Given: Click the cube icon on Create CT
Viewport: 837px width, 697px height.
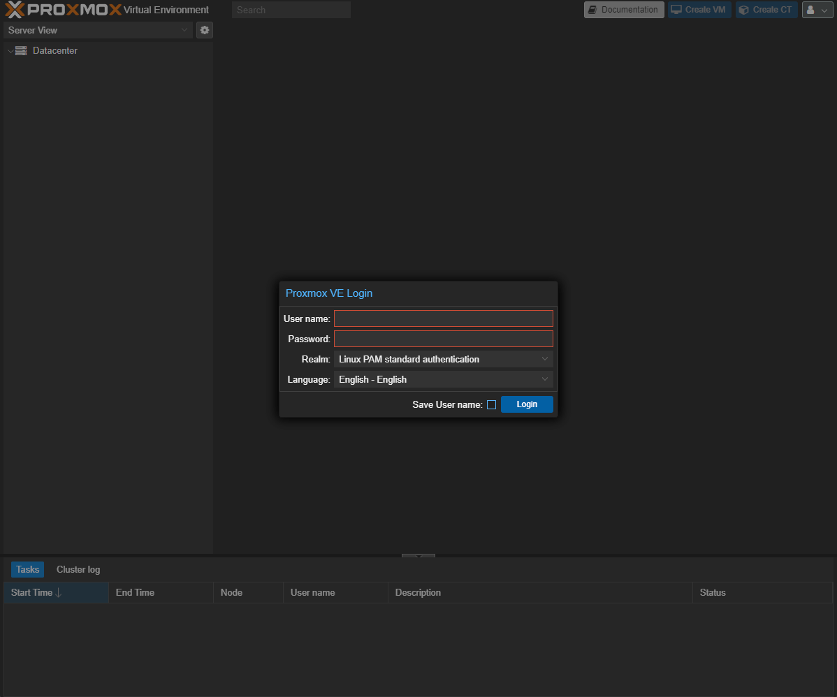Looking at the screenshot, I should 744,10.
